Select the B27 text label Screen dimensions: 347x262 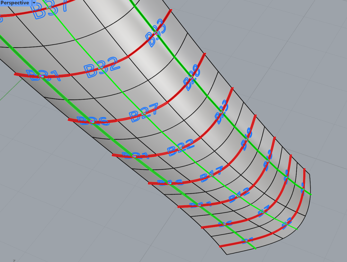pos(144,113)
